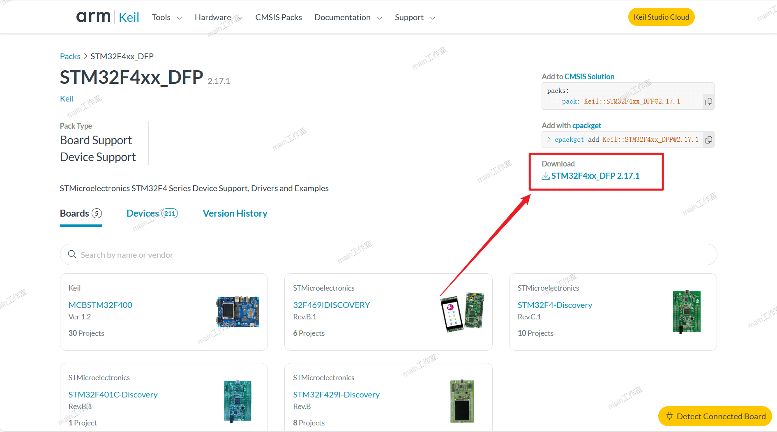Go to Packs breadcrumb
777x432 pixels.
[70, 56]
